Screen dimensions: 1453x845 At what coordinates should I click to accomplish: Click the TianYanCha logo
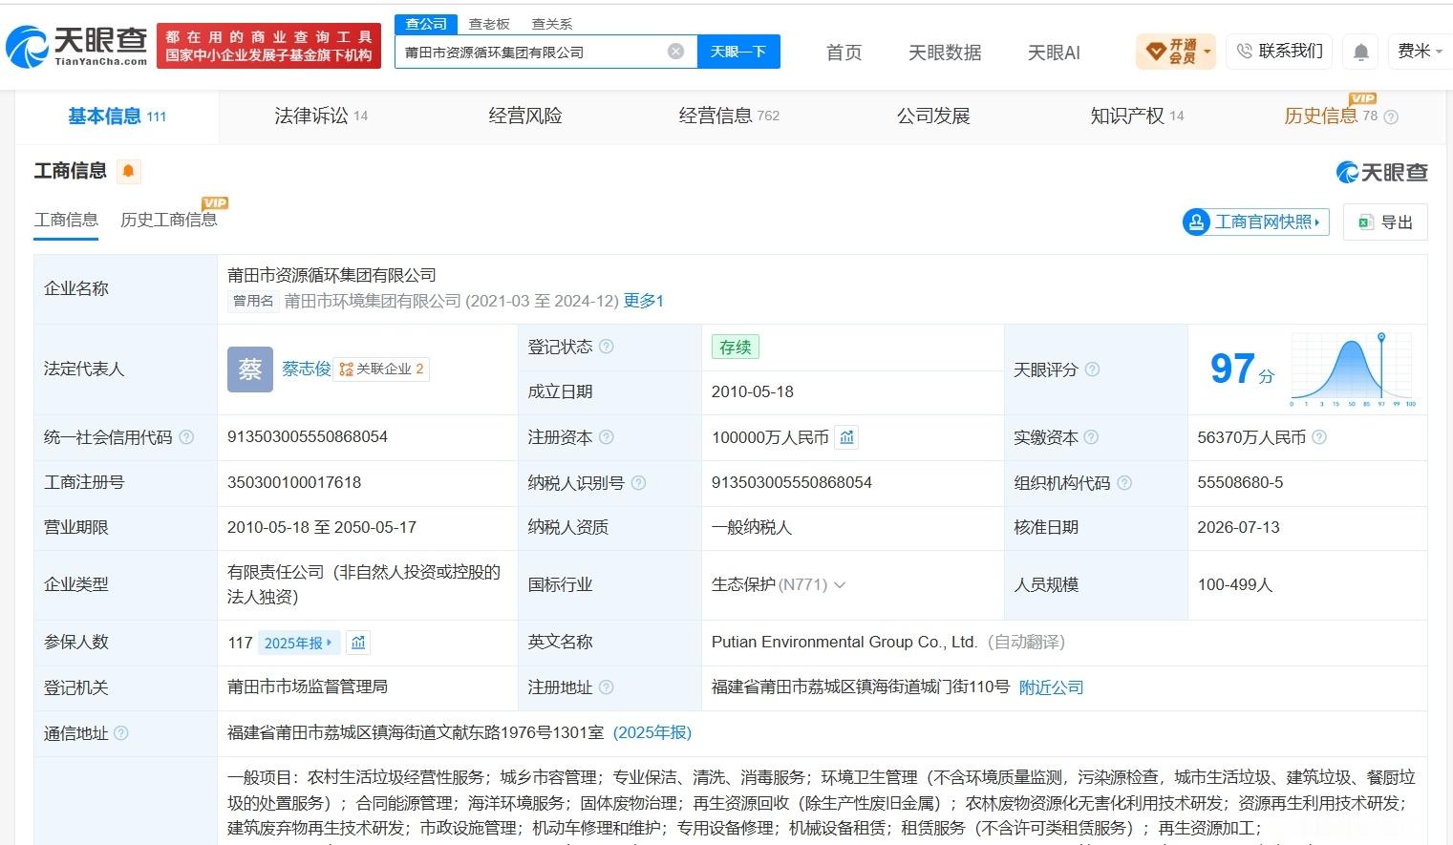(x=76, y=45)
